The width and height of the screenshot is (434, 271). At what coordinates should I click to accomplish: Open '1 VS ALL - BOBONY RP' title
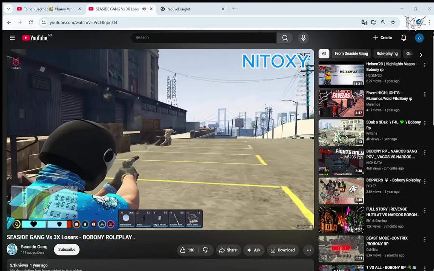[x=391, y=268]
